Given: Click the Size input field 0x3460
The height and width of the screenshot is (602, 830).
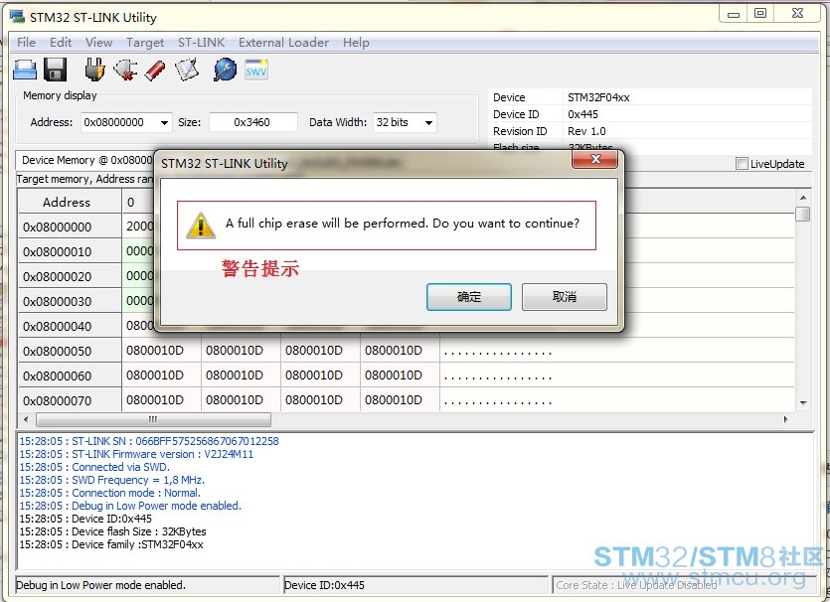Looking at the screenshot, I should coord(253,122).
